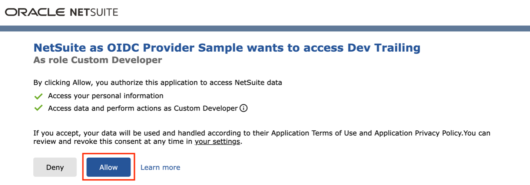Click the info icon beside Custom Developer
Screen dimensions: 530x185
pyautogui.click(x=244, y=109)
